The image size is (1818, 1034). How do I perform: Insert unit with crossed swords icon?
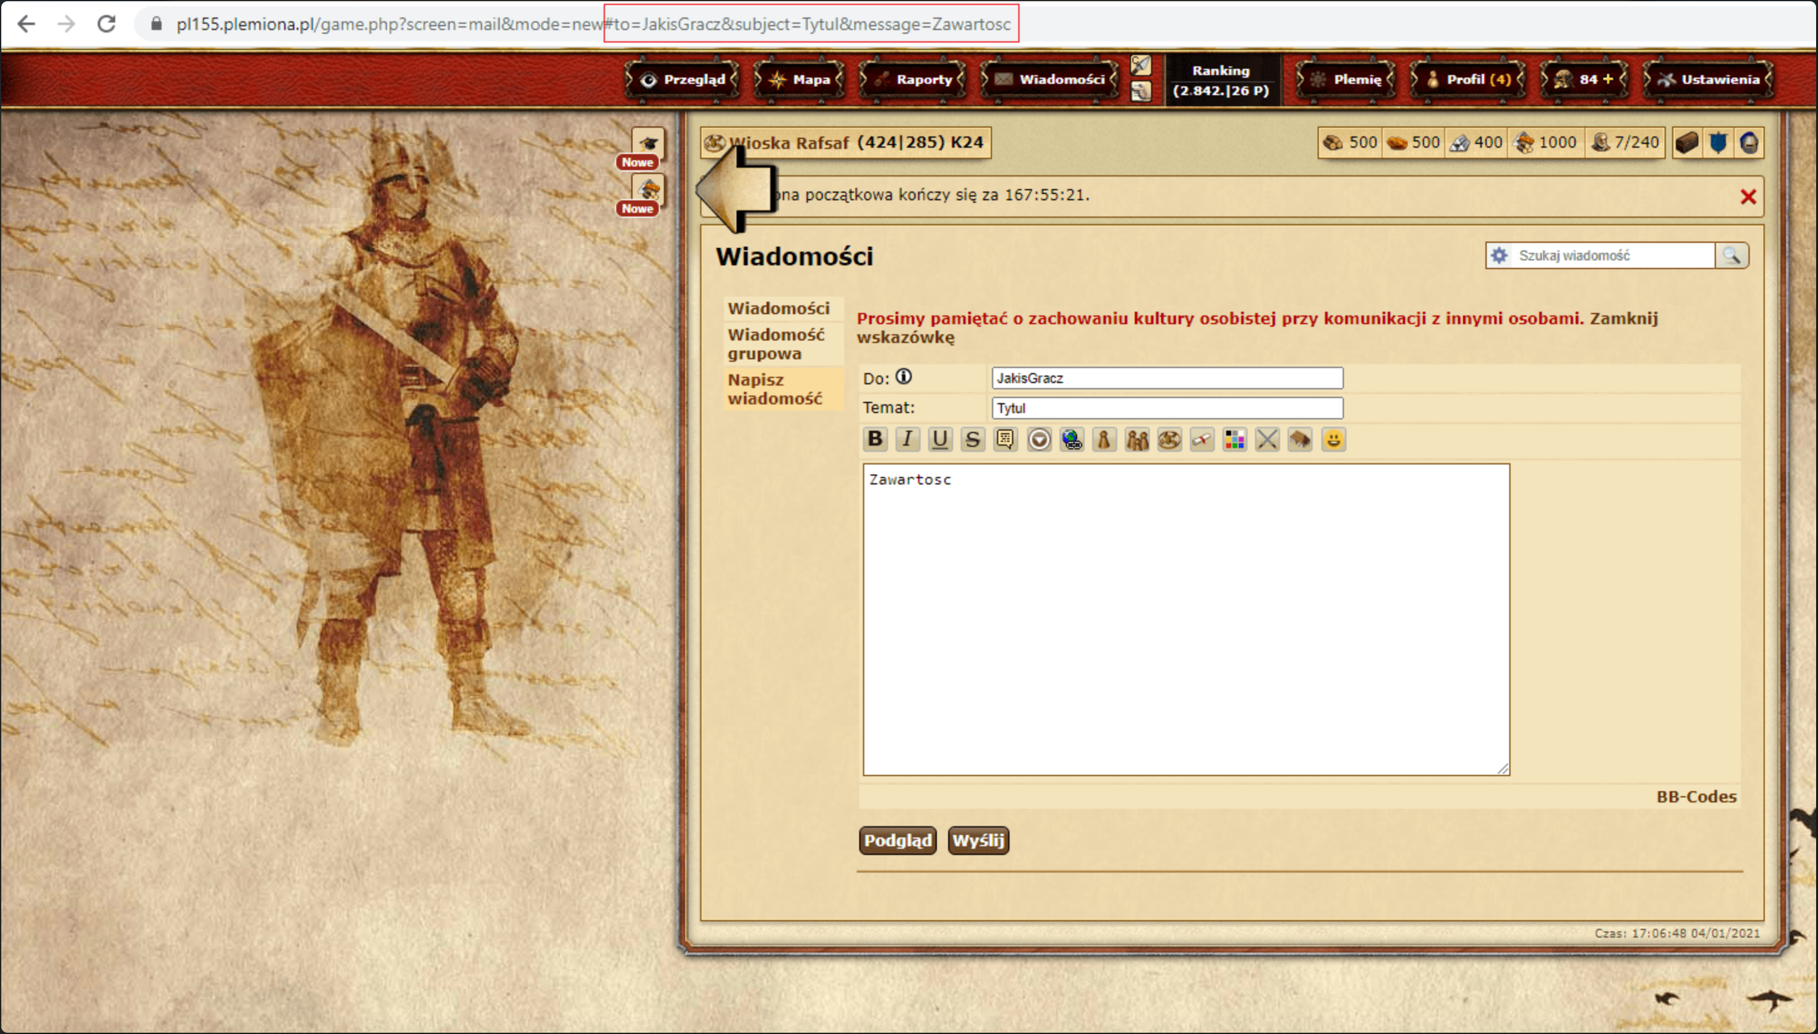[1268, 439]
